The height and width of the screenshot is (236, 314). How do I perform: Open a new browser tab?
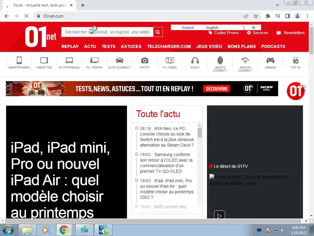click(x=83, y=5)
